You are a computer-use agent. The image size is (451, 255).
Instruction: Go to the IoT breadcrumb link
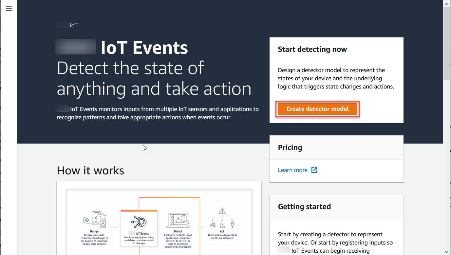(x=73, y=25)
